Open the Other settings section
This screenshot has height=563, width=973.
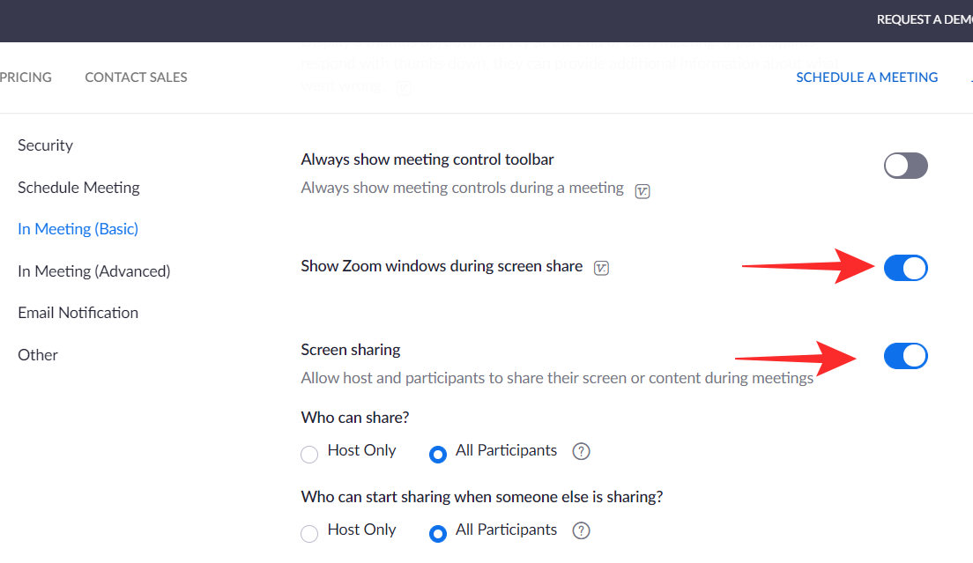point(38,355)
